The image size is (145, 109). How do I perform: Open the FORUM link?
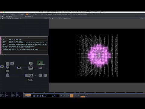pyautogui.click(x=13, y=14)
